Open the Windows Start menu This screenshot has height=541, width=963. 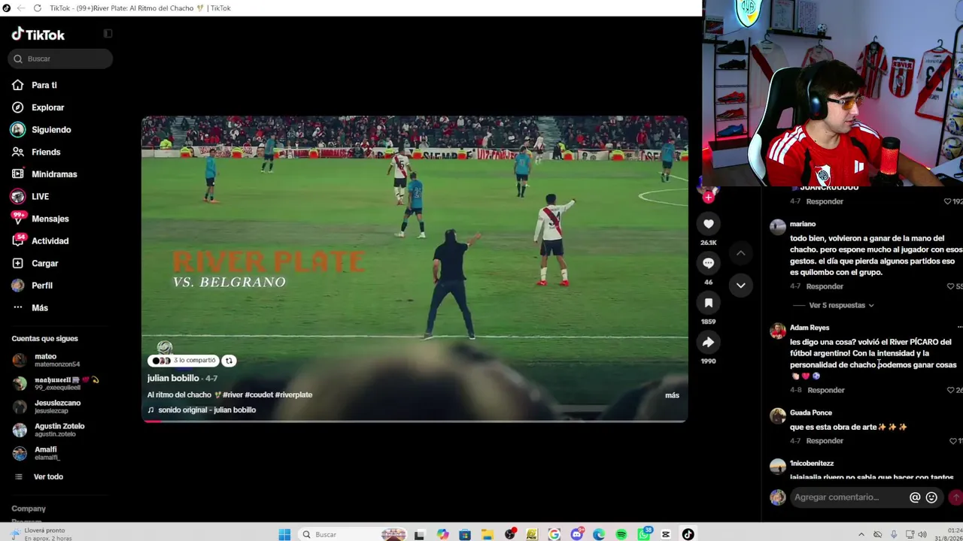[x=284, y=534]
